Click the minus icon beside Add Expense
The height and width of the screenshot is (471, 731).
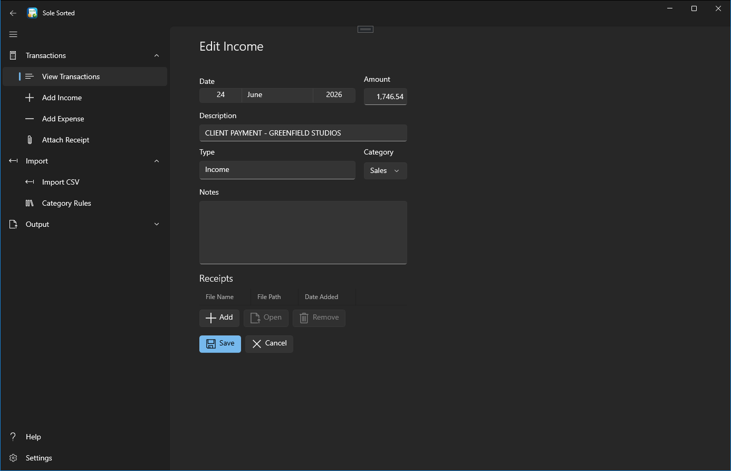(x=30, y=119)
